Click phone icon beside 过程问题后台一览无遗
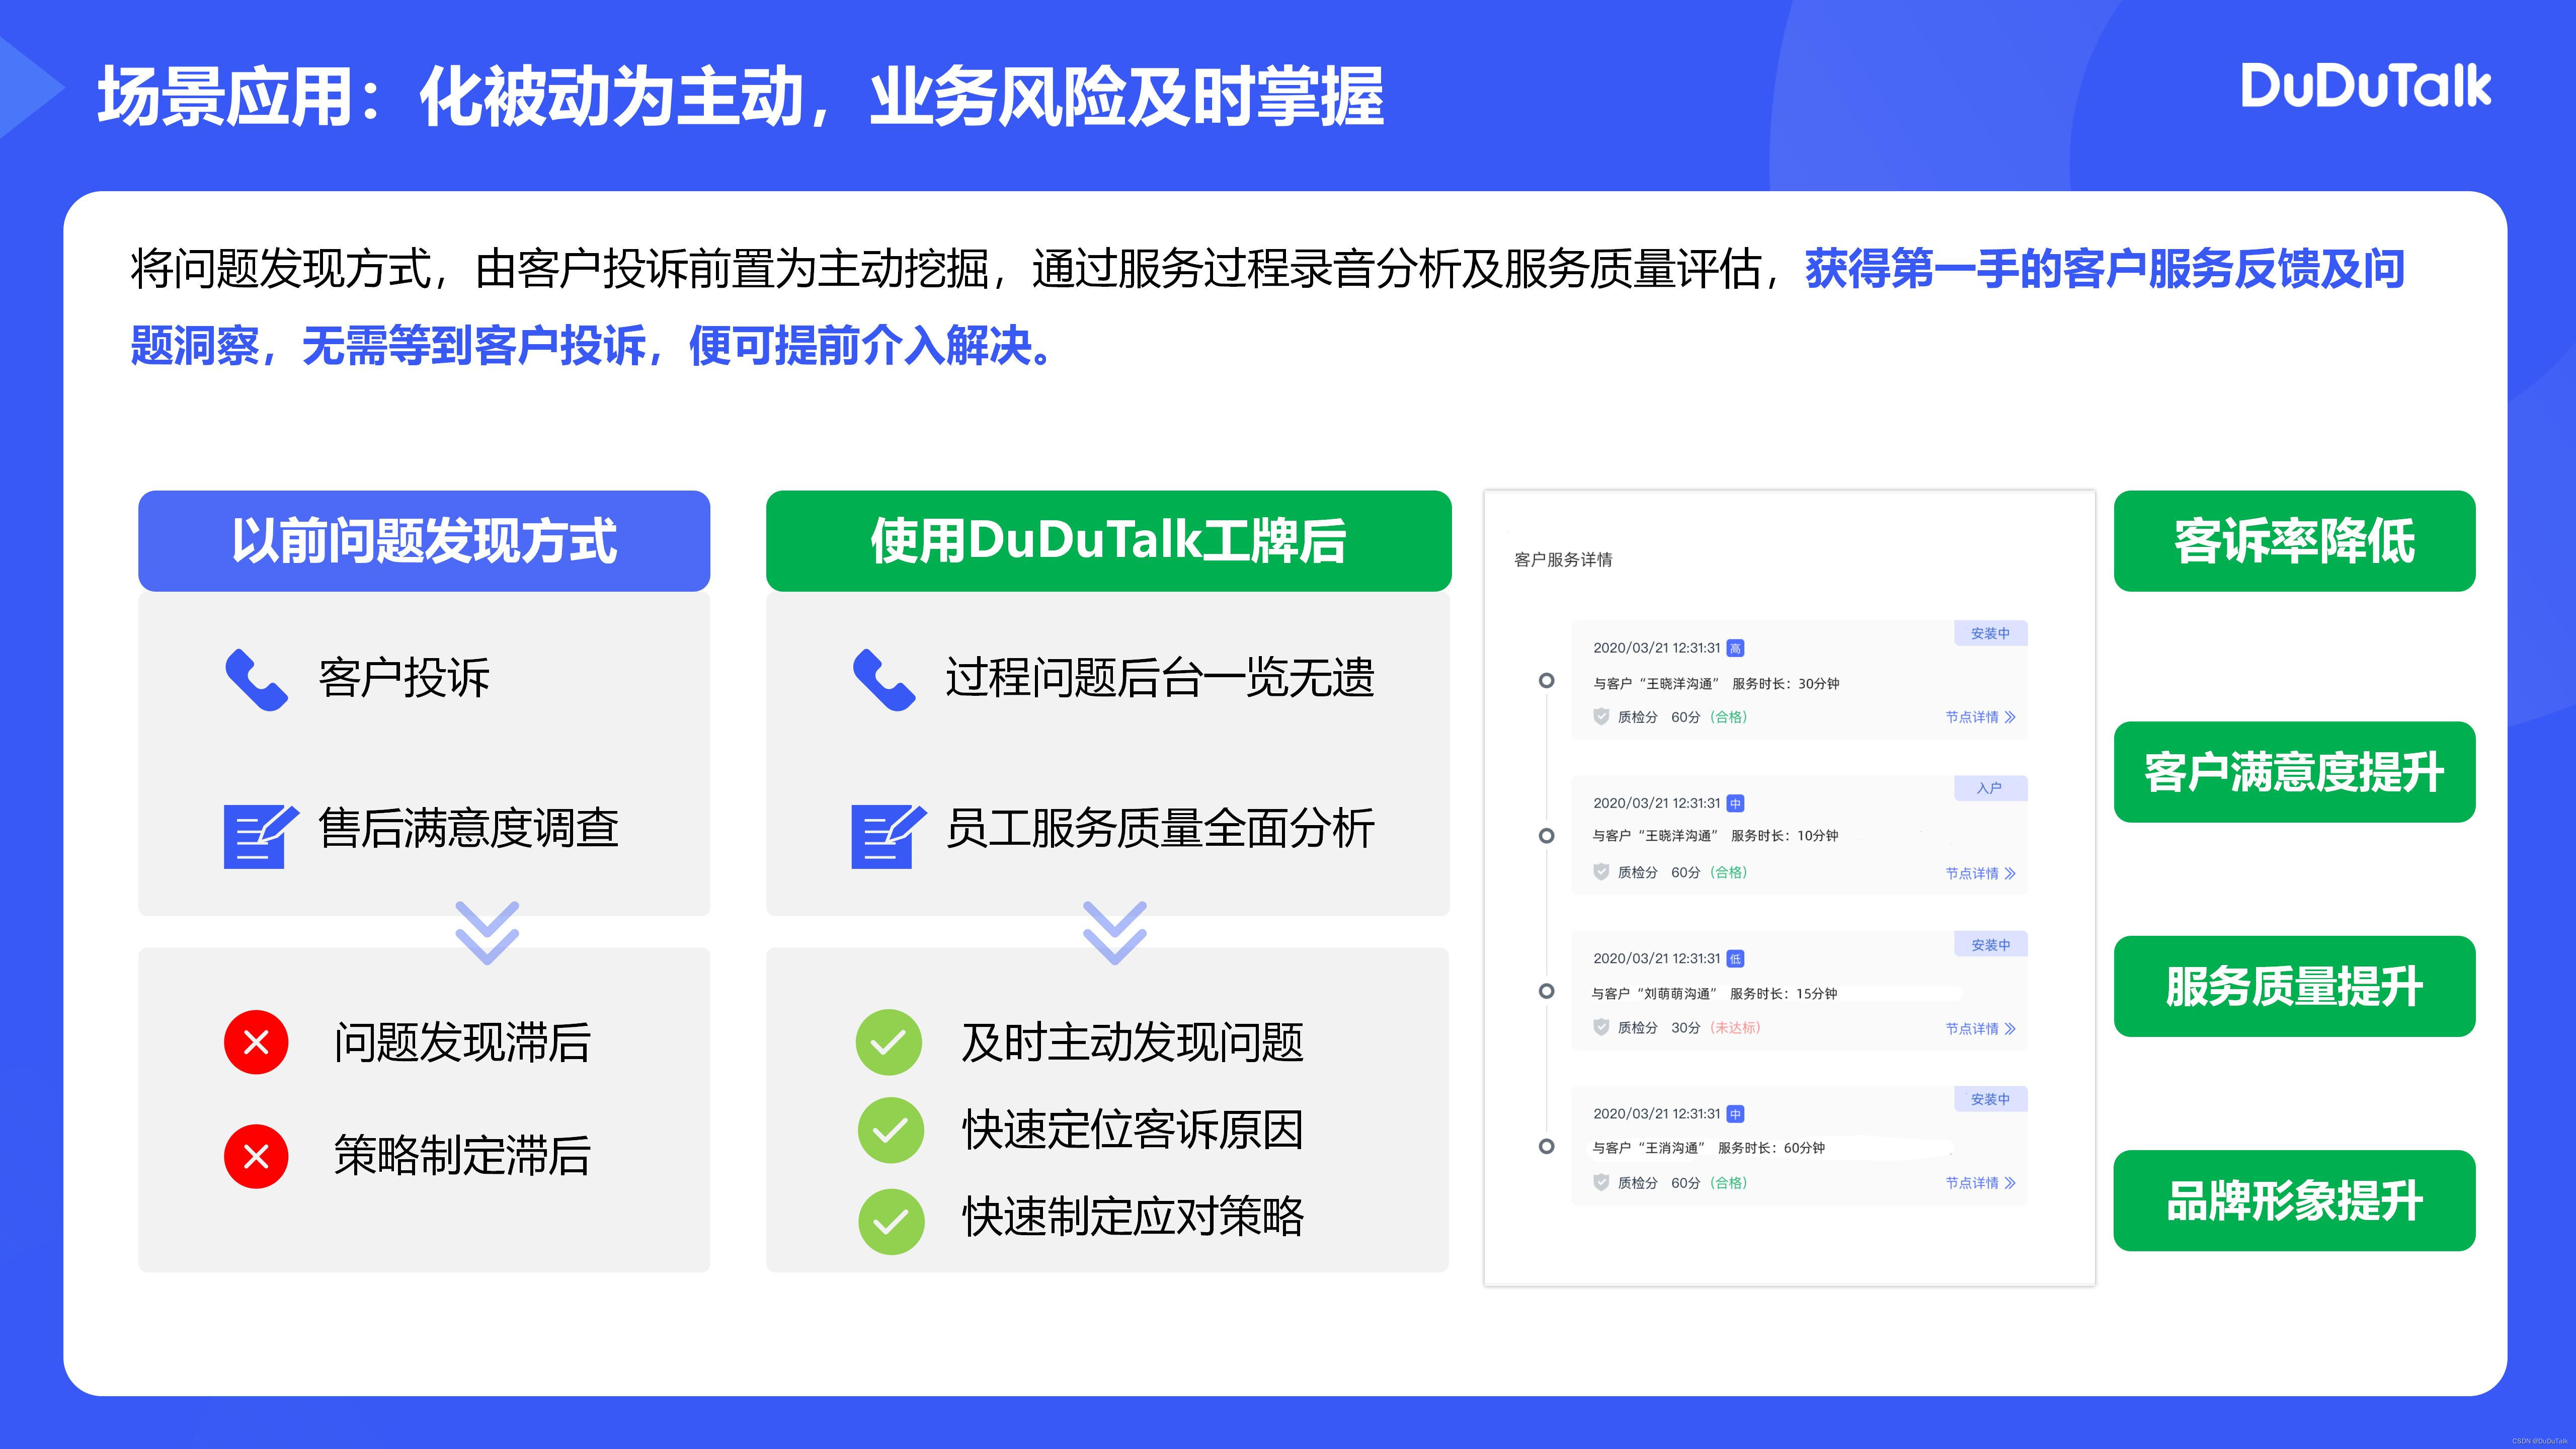The width and height of the screenshot is (2576, 1449). pyautogui.click(x=883, y=679)
